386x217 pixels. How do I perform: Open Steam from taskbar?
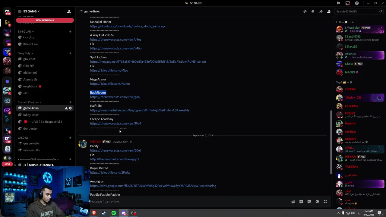pyautogui.click(x=104, y=213)
